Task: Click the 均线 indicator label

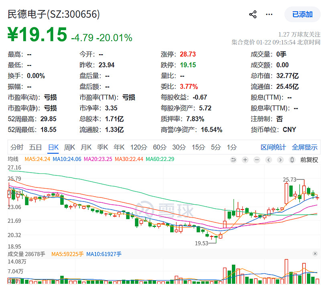Action: pos(13,159)
